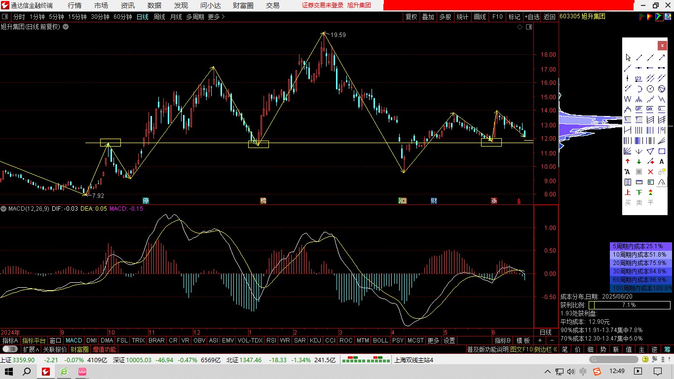
Task: Choose the W-shaped wave tool
Action: click(x=628, y=99)
